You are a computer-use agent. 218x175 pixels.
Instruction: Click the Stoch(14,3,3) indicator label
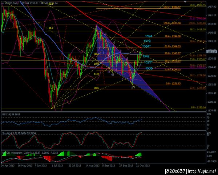click(19, 133)
